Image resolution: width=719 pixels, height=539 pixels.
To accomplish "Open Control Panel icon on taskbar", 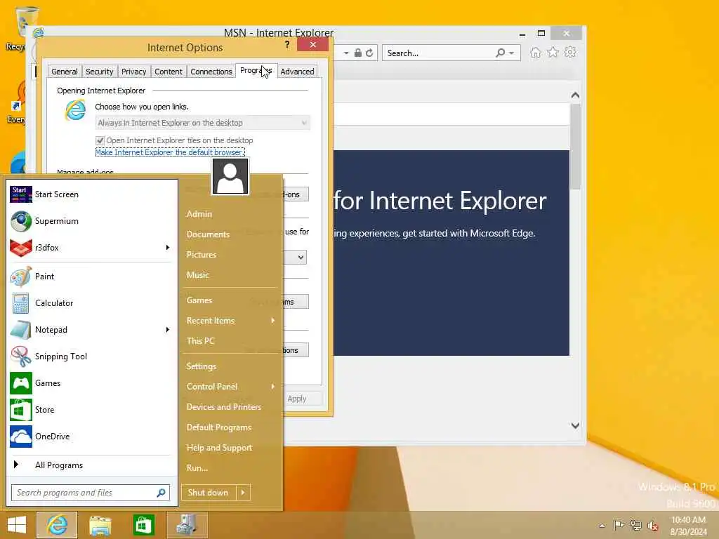I will click(x=187, y=525).
